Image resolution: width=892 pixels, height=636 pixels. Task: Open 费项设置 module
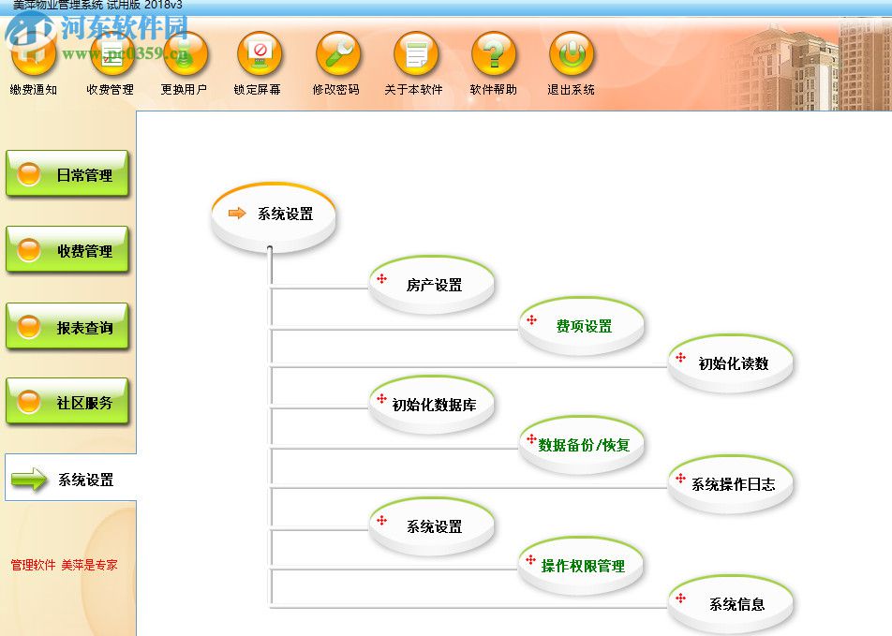[581, 325]
